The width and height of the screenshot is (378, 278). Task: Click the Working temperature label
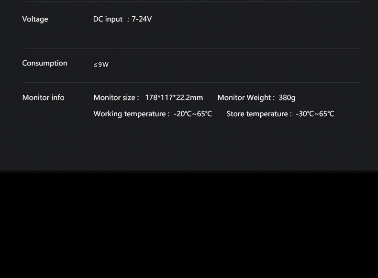click(x=132, y=114)
